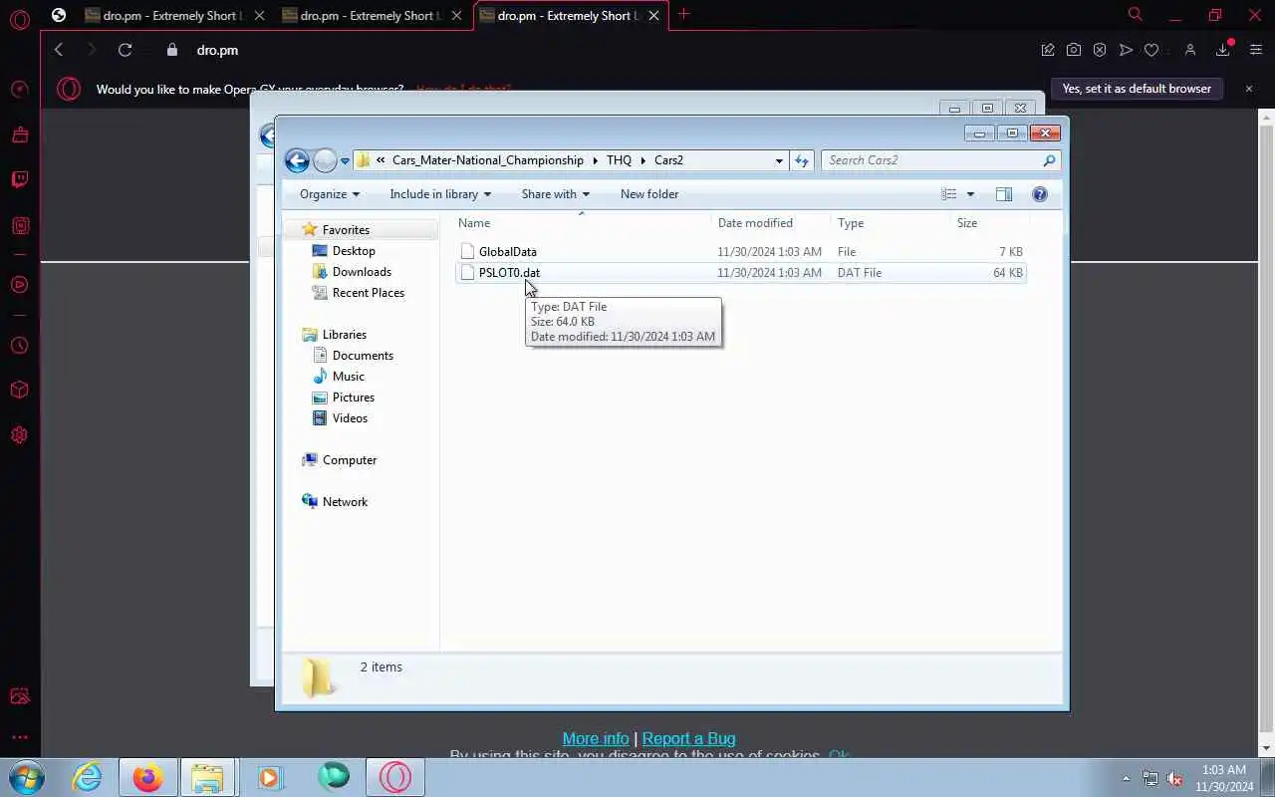
Task: Open the More info link
Action: tap(596, 738)
